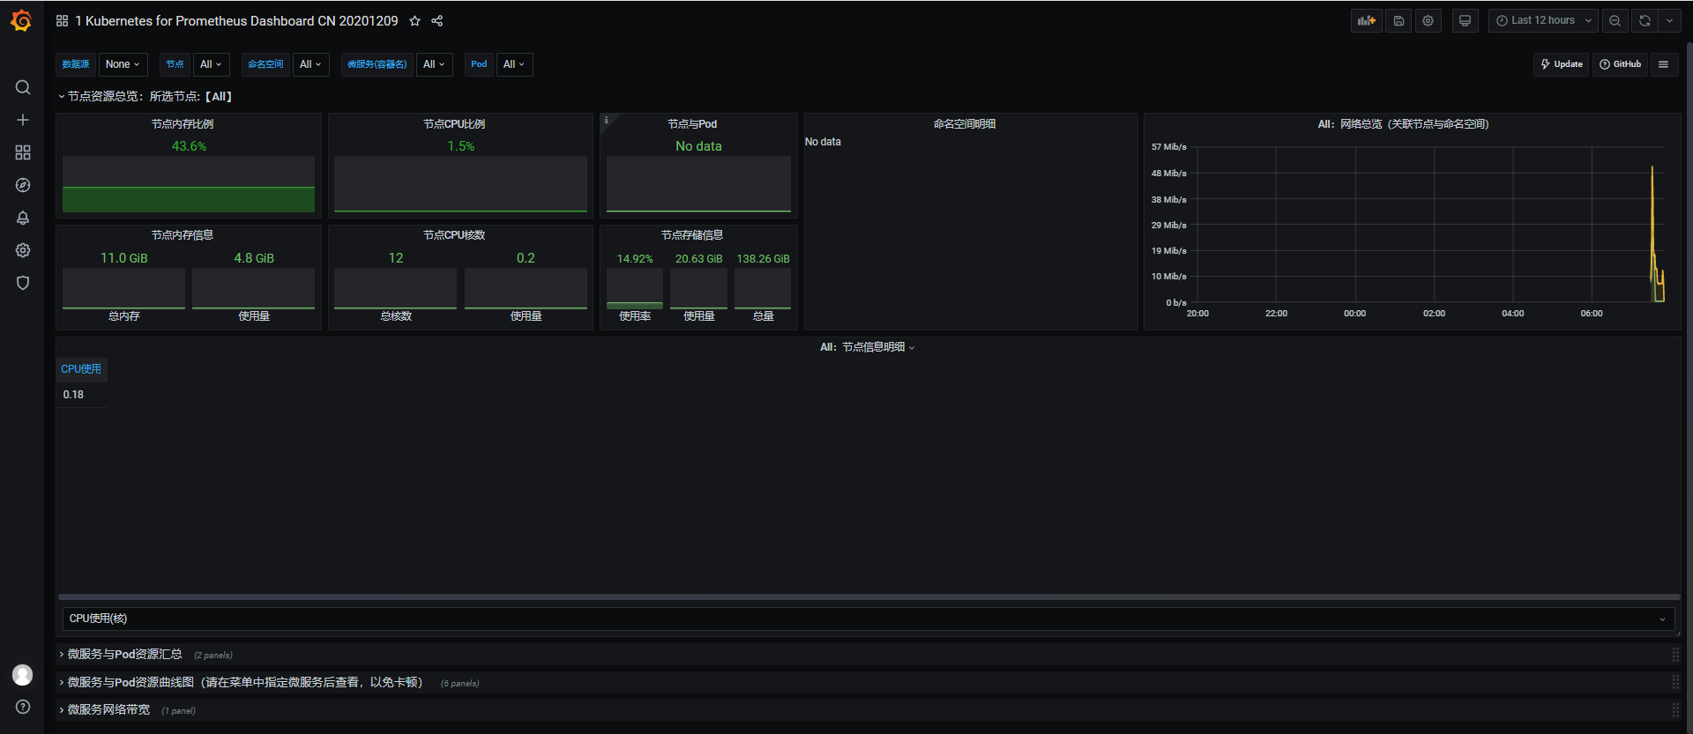This screenshot has height=734, width=1693.
Task: Open the 命名空间 All dropdown
Action: [311, 64]
